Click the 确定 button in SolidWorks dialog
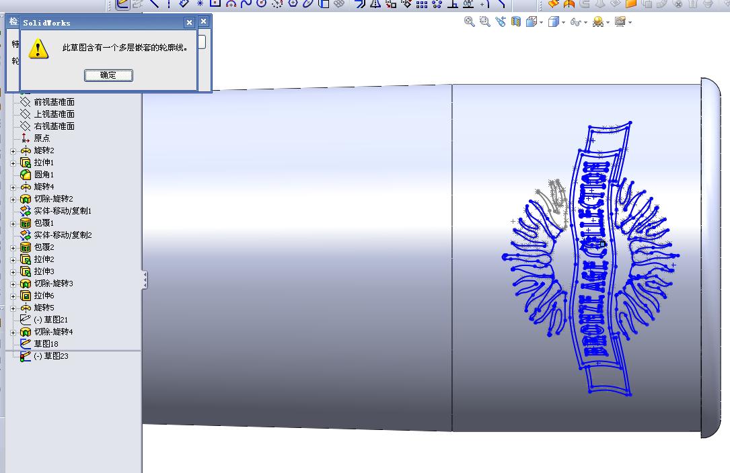 (x=108, y=75)
